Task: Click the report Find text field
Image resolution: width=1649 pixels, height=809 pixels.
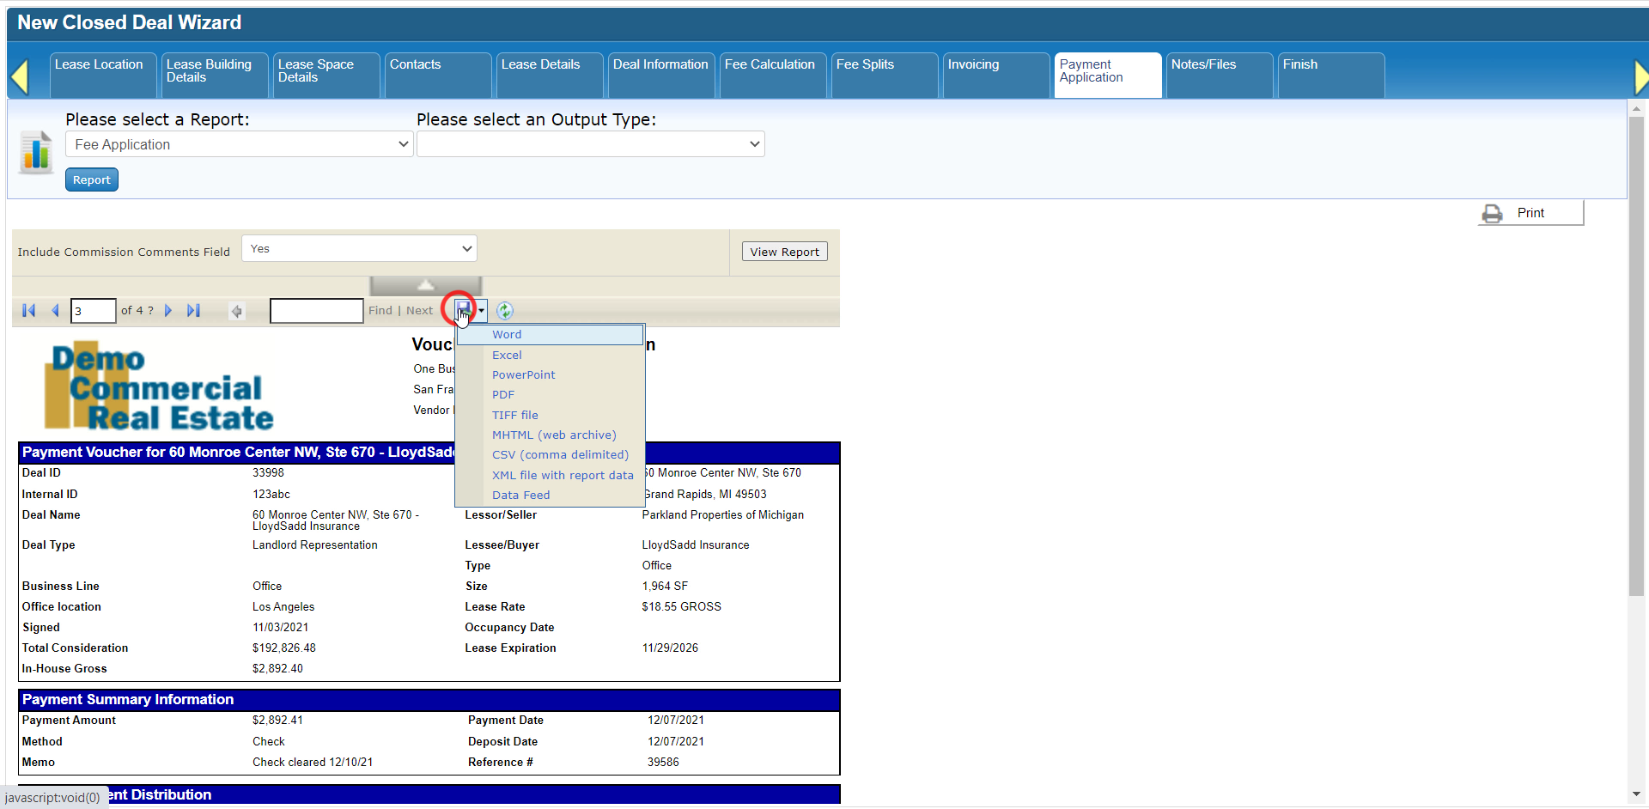Action: 317,311
